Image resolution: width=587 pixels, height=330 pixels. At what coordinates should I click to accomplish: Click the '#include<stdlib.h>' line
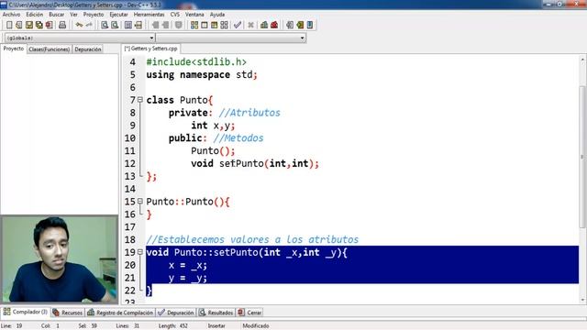pyautogui.click(x=196, y=61)
